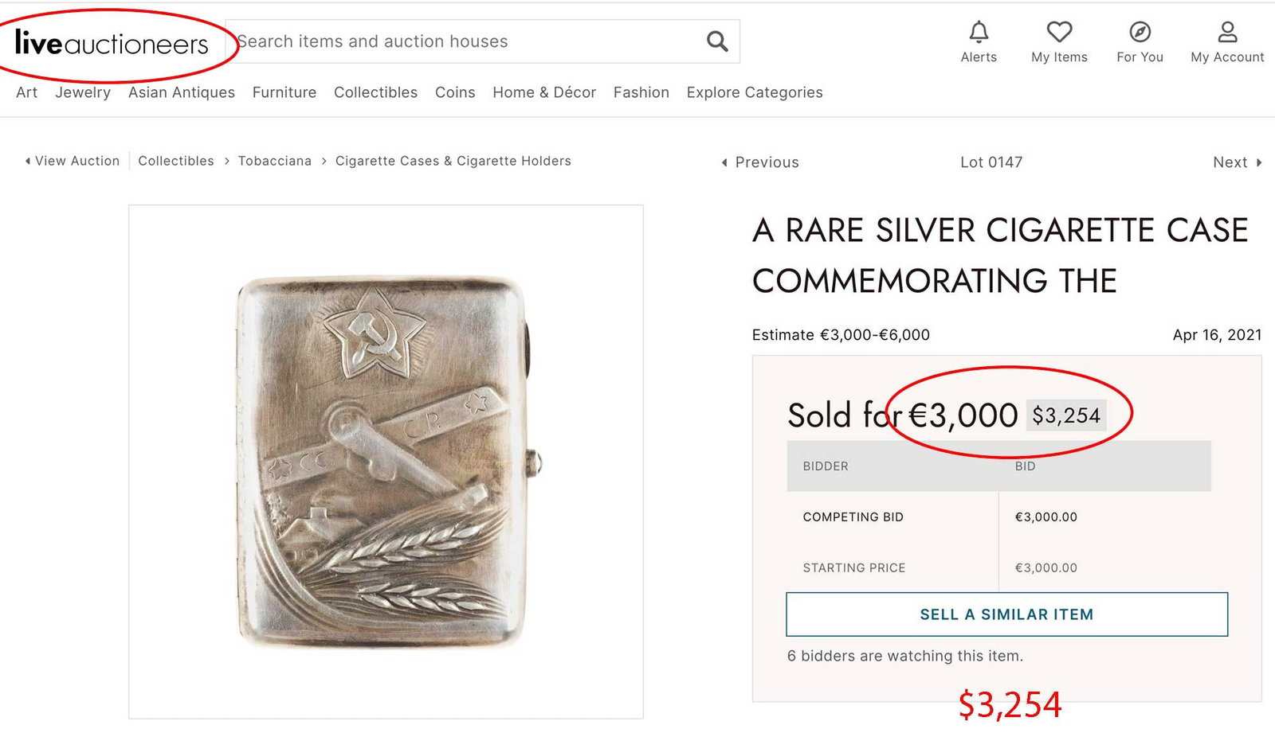The height and width of the screenshot is (733, 1275).
Task: Switch to the Art category
Action: coord(26,92)
